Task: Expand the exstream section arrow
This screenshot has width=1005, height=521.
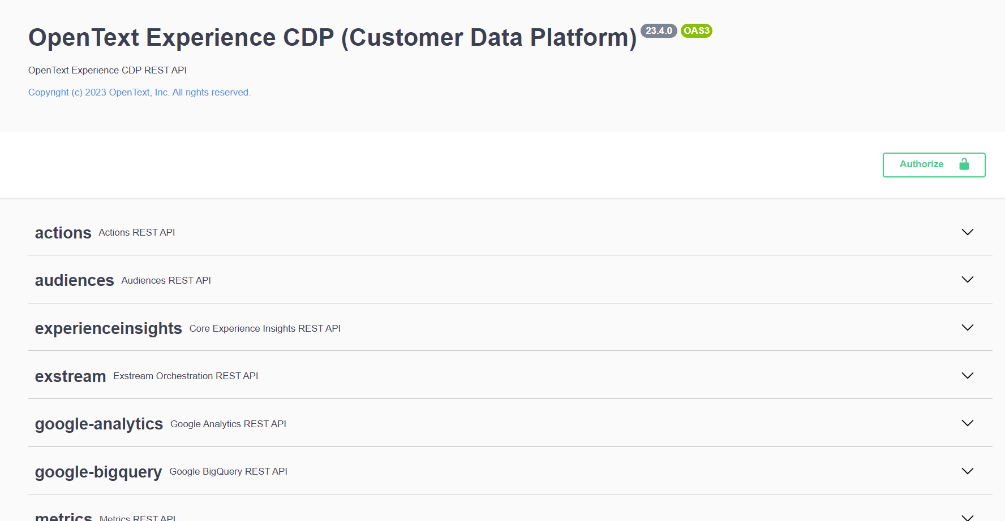Action: 967,376
